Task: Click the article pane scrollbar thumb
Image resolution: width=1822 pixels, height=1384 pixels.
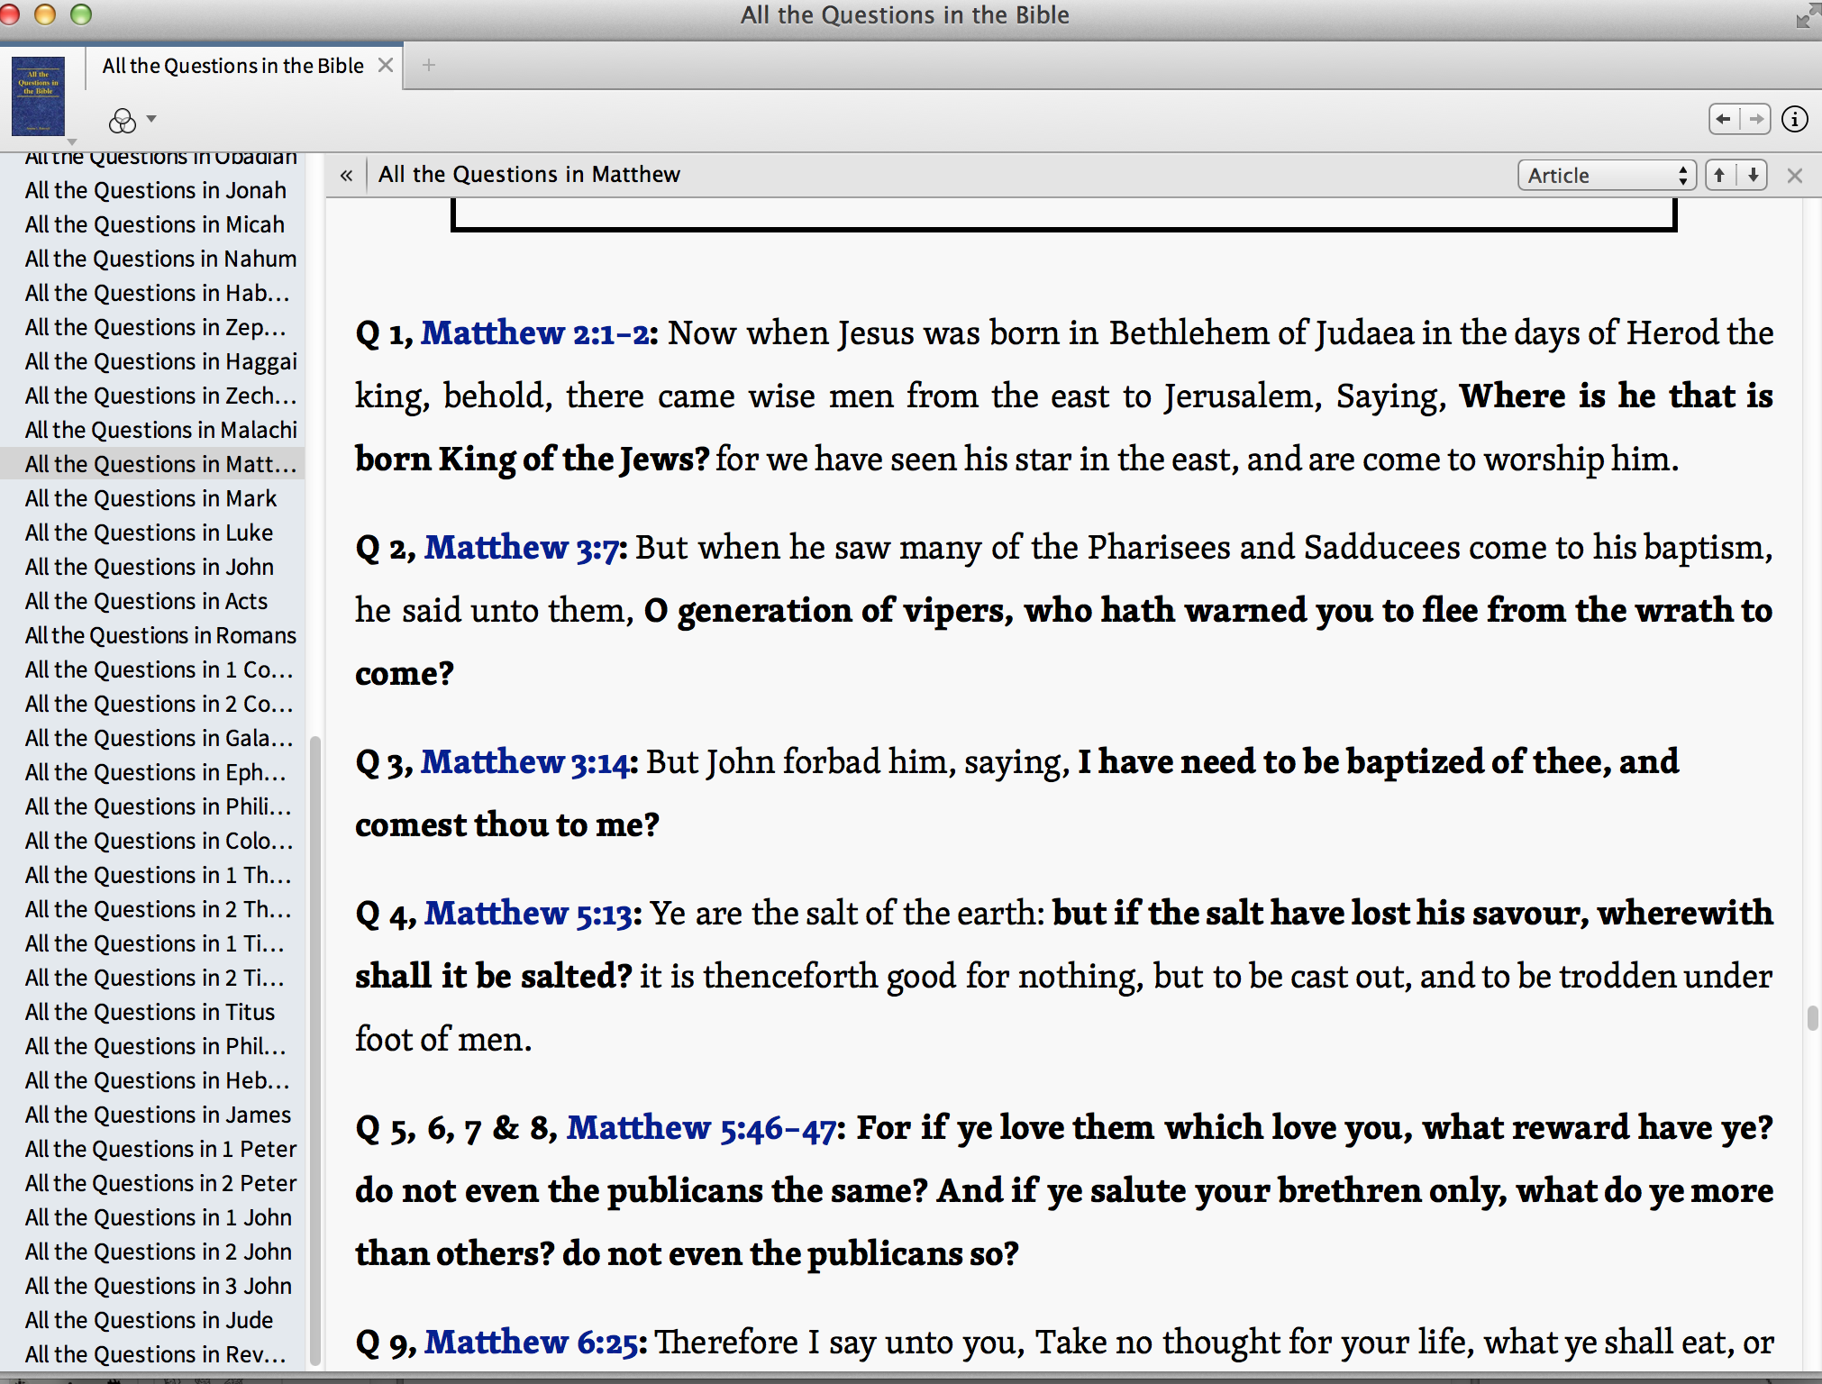Action: coord(1812,1018)
